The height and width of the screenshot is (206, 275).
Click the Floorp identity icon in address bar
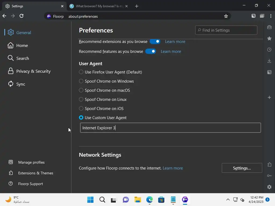point(49,16)
